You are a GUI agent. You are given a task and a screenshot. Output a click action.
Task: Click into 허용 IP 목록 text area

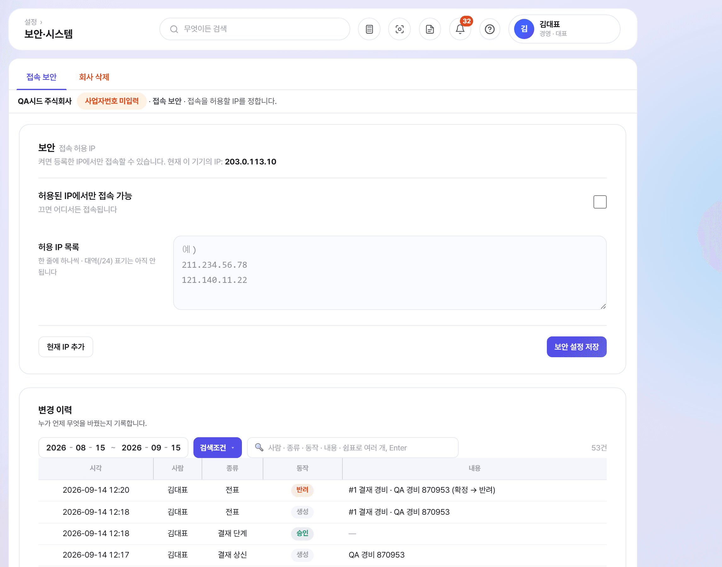(x=390, y=272)
